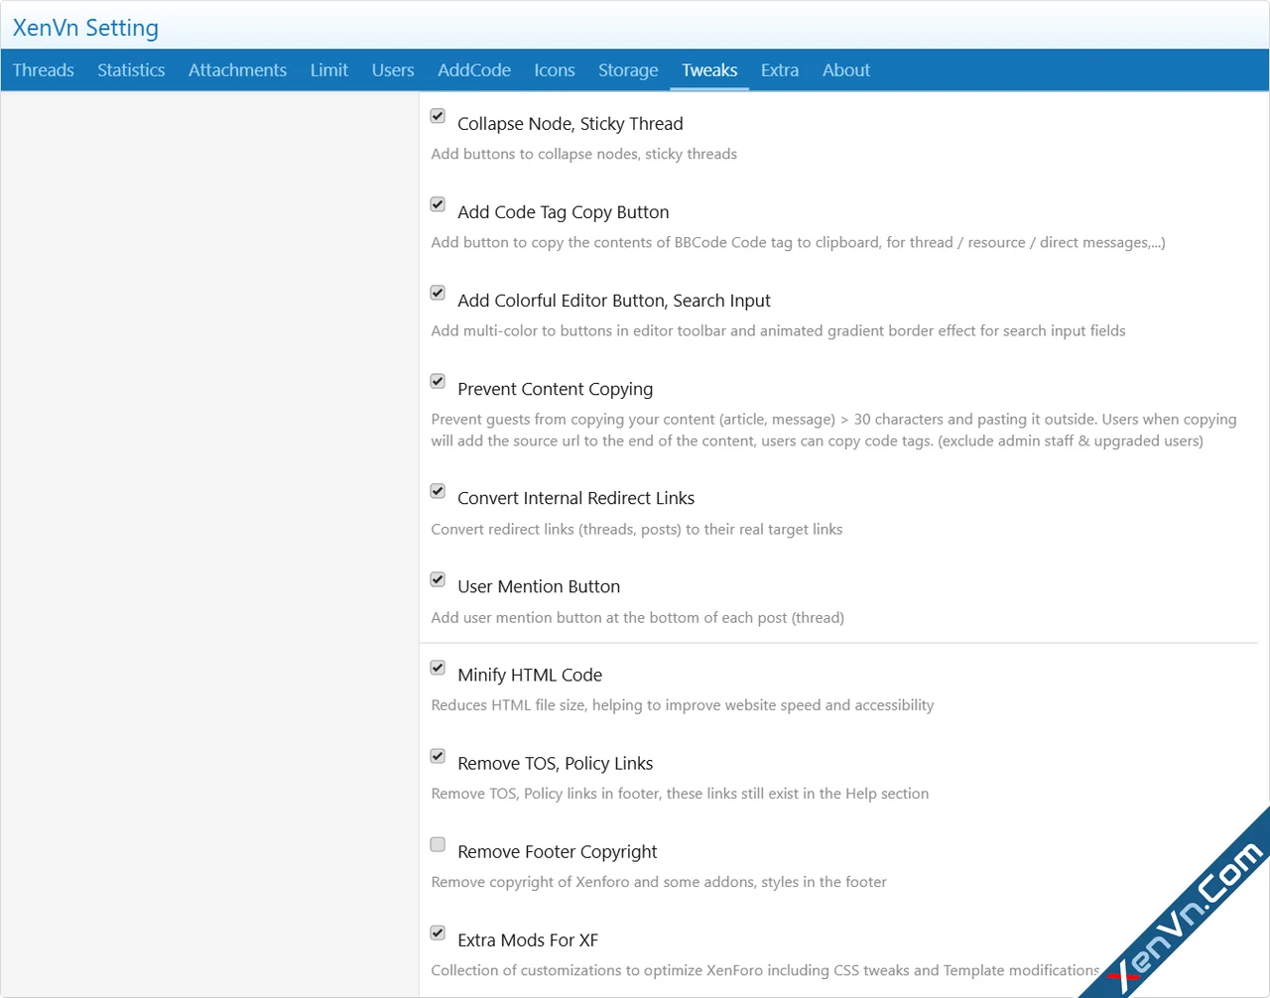Go to the Users tab

[393, 70]
